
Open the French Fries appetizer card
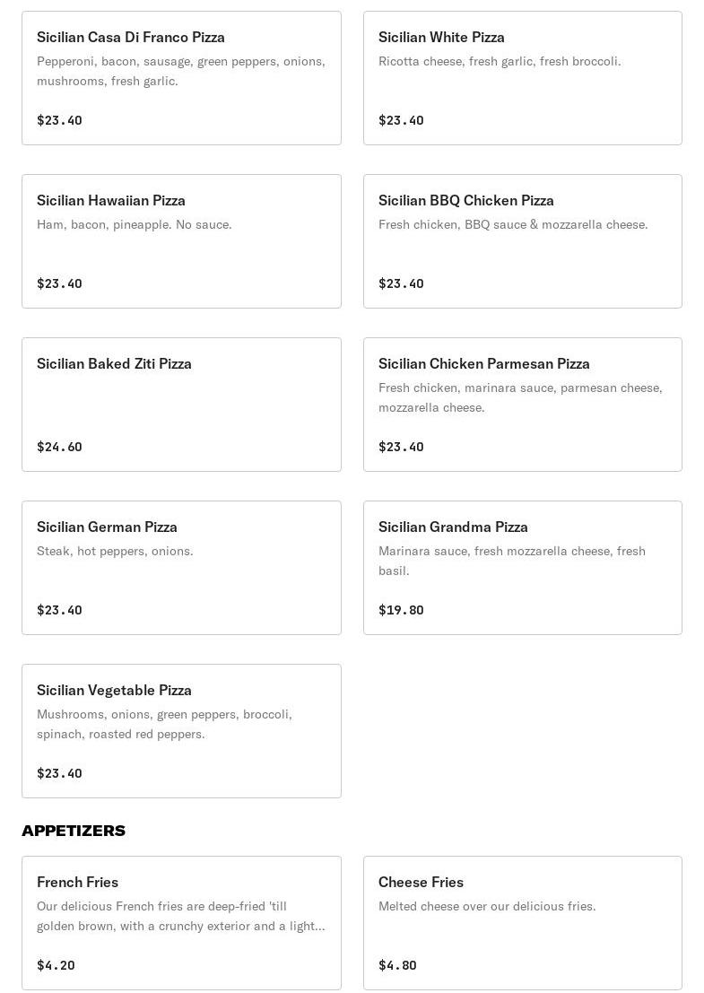point(181,923)
